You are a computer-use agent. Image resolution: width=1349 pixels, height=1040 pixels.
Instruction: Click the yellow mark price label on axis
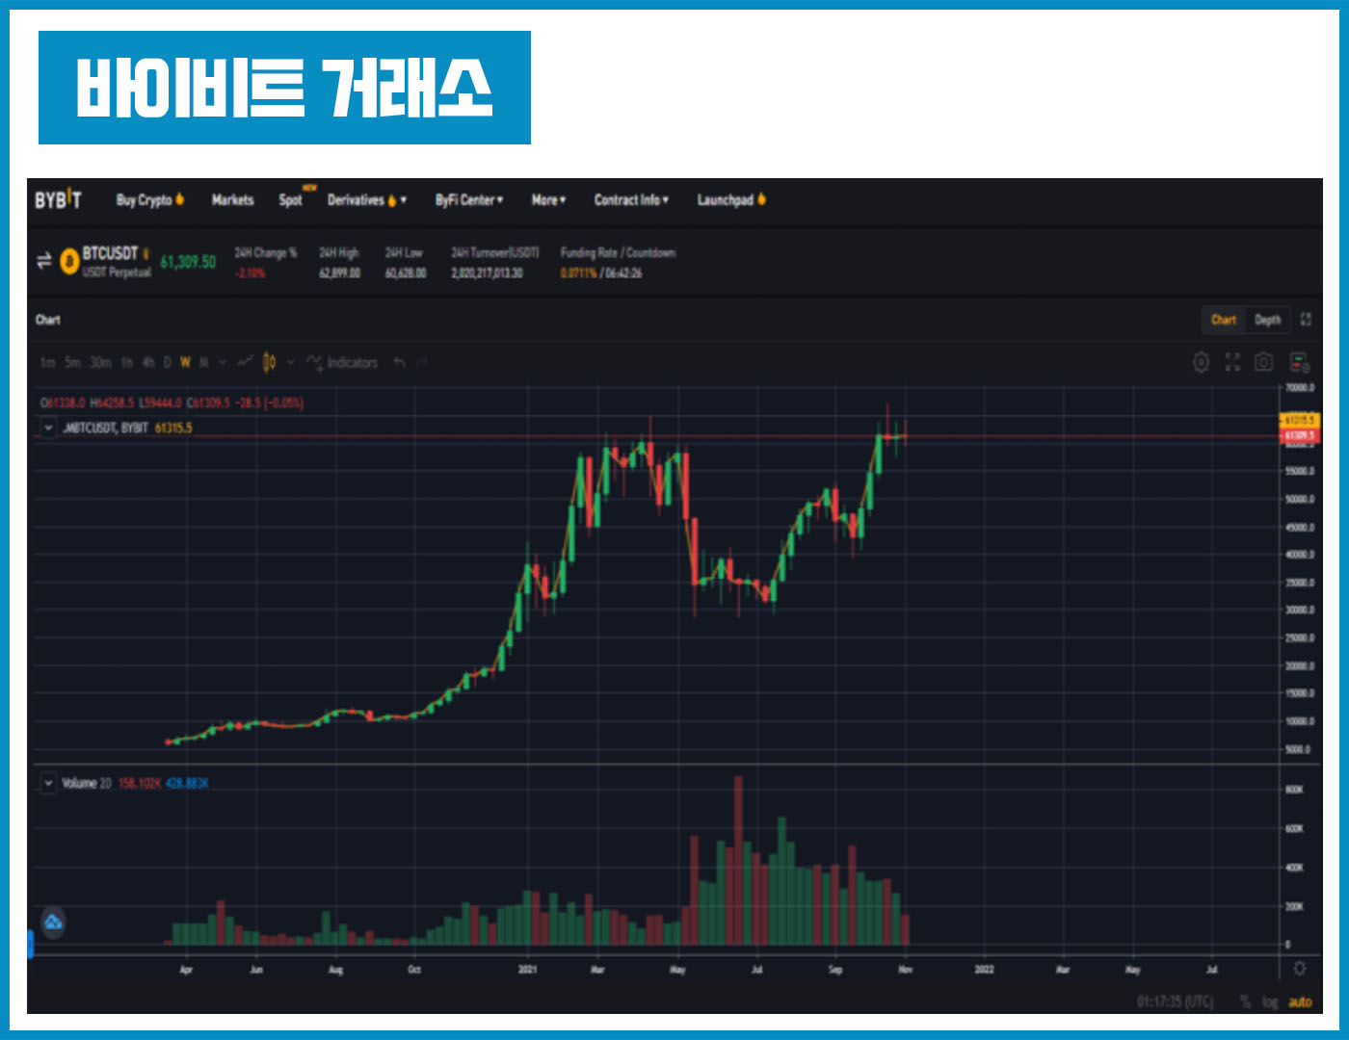coord(1299,421)
